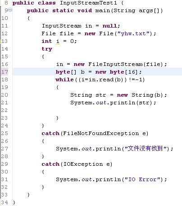
Task: Click the try keyword on line 14
Action: [47, 49]
